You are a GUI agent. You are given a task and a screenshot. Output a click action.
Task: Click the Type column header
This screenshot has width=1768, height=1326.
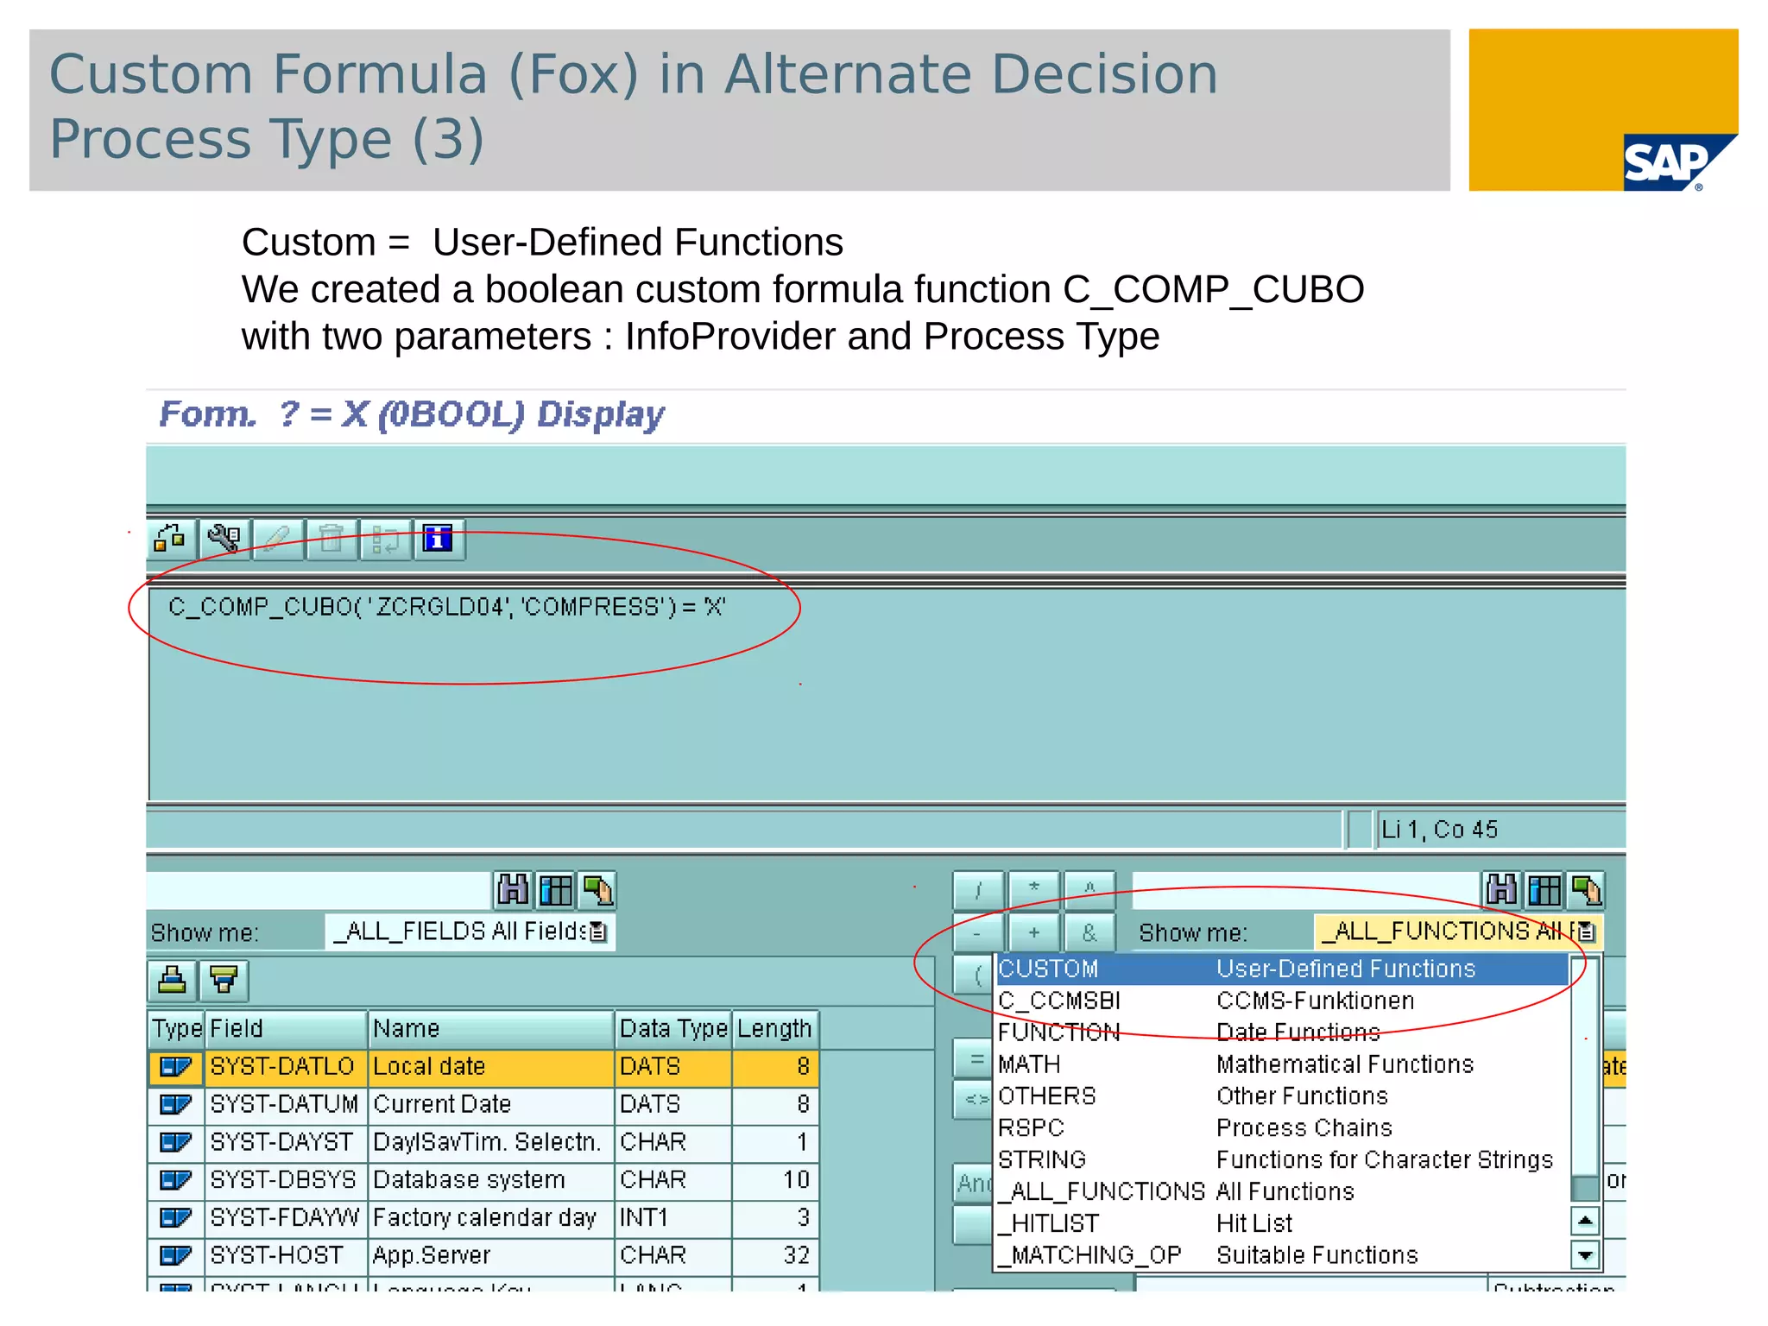pos(177,1029)
